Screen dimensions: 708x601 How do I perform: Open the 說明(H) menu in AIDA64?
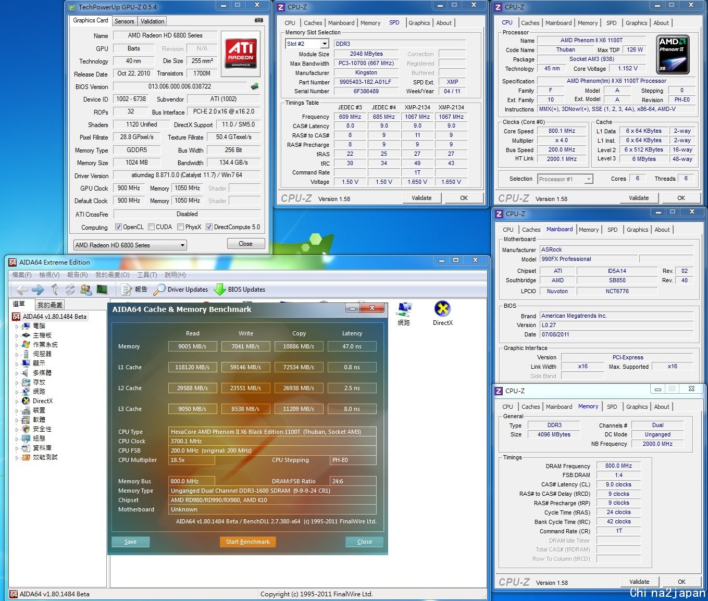[175, 275]
